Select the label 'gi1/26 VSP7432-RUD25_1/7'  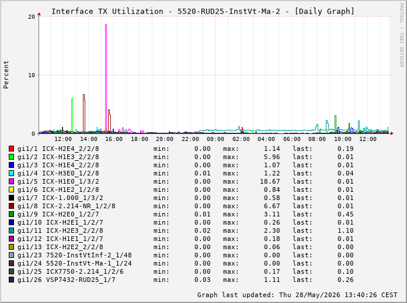[67, 280]
